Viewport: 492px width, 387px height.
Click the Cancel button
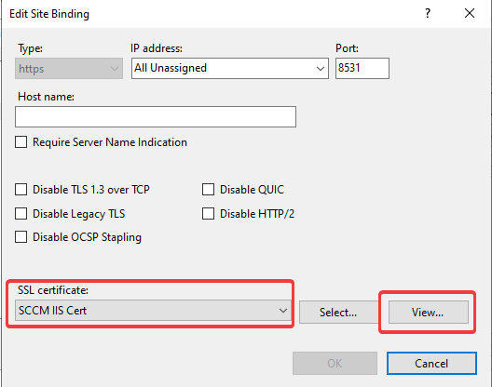[x=431, y=363]
